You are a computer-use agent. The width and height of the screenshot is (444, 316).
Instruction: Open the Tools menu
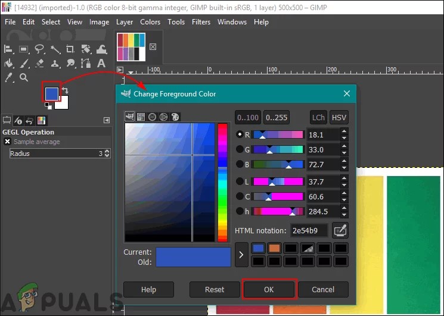click(176, 22)
